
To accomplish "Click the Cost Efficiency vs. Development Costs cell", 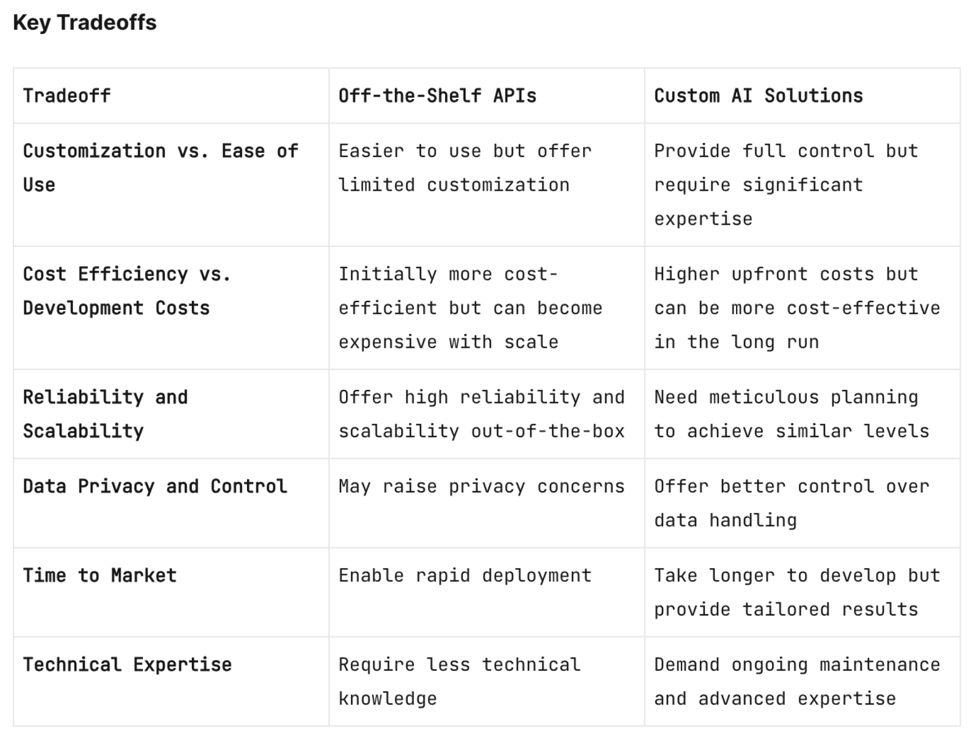I will pos(171,308).
